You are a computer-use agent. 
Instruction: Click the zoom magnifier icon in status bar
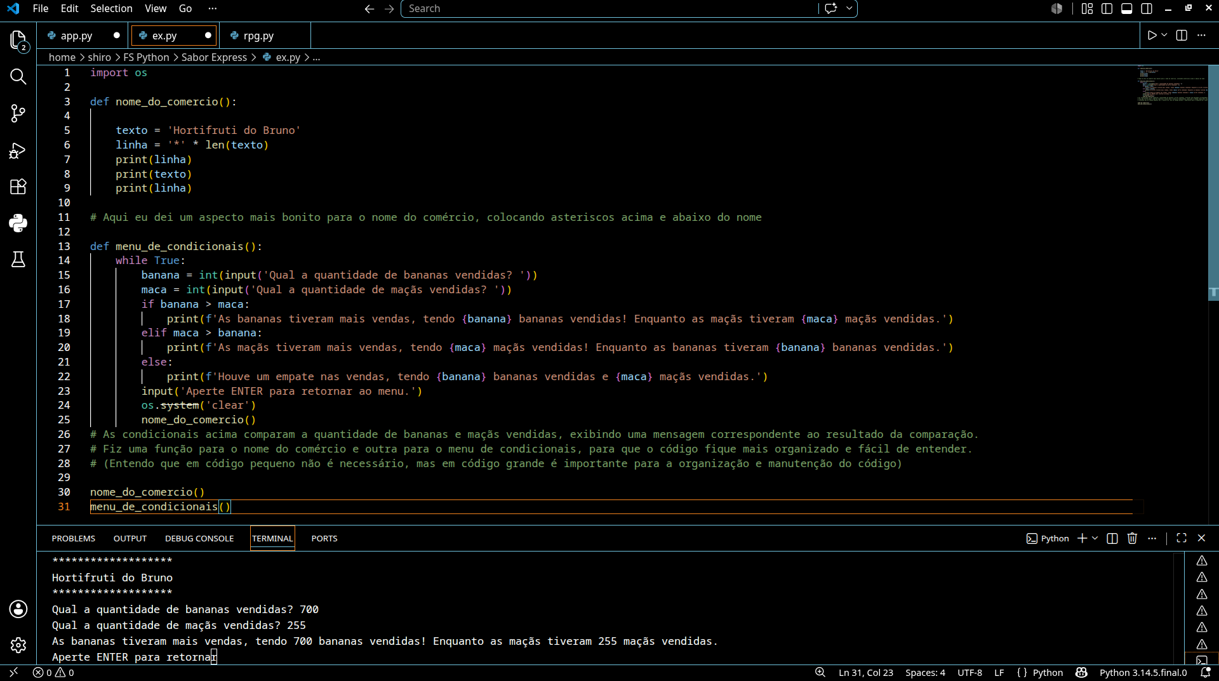820,673
